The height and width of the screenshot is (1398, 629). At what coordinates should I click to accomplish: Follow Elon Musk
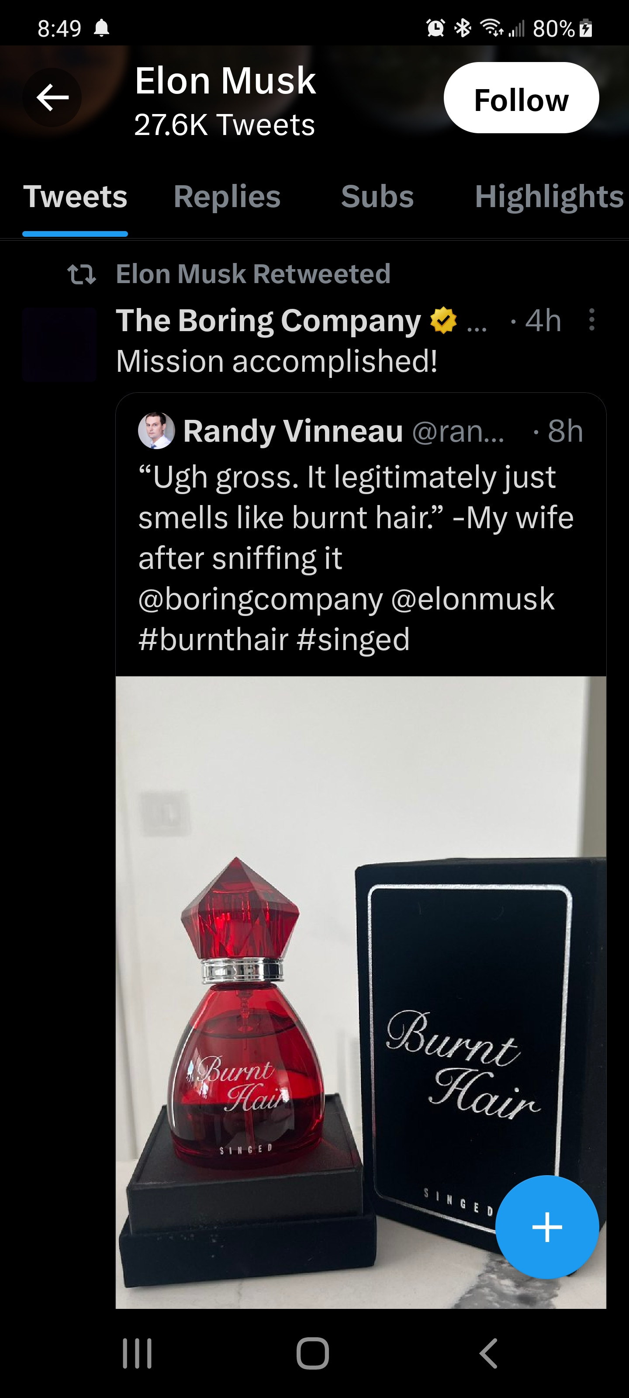(x=521, y=98)
